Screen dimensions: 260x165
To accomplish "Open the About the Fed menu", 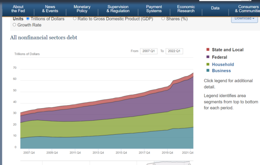I will (x=18, y=9).
